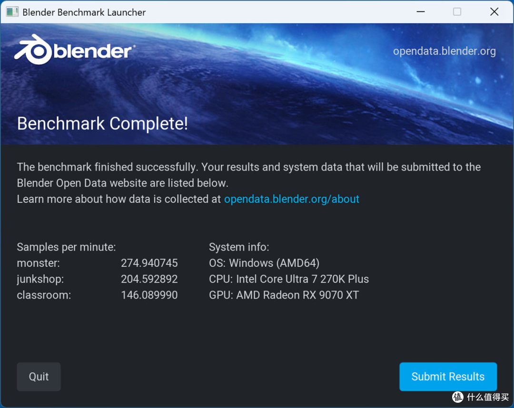Select the monster score 274.940745
Screen dimensions: 514x408
click(x=149, y=262)
